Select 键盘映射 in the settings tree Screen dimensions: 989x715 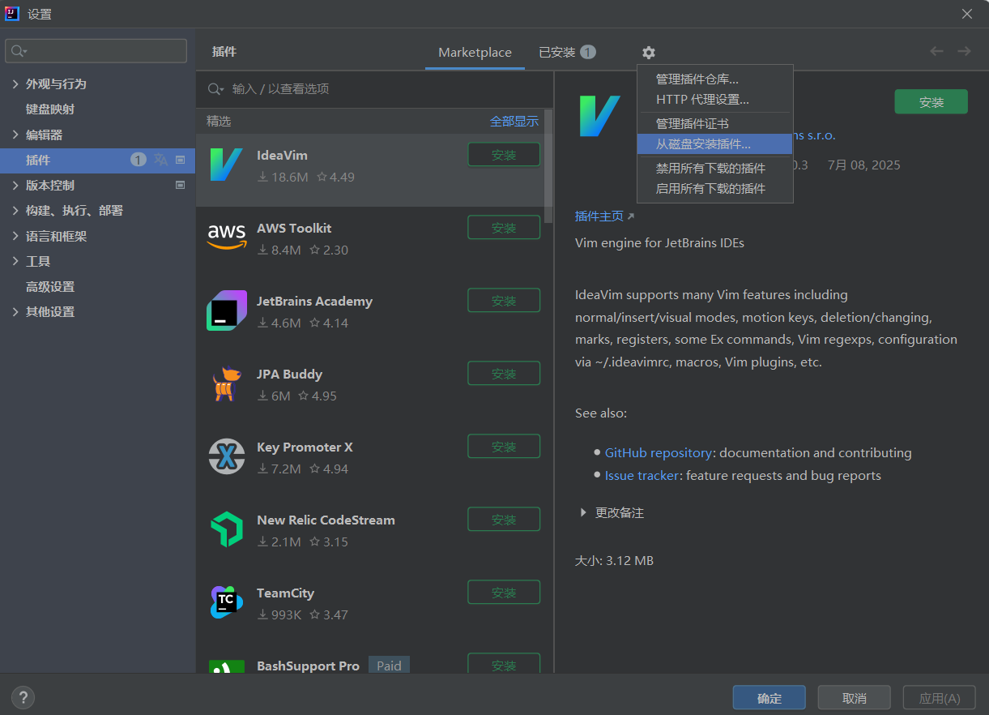pos(50,109)
